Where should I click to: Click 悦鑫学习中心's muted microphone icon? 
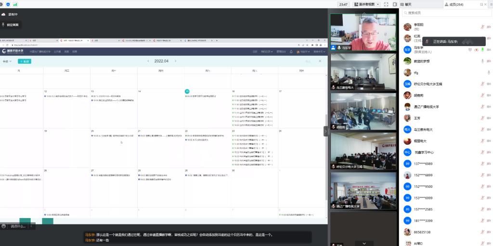(482, 152)
